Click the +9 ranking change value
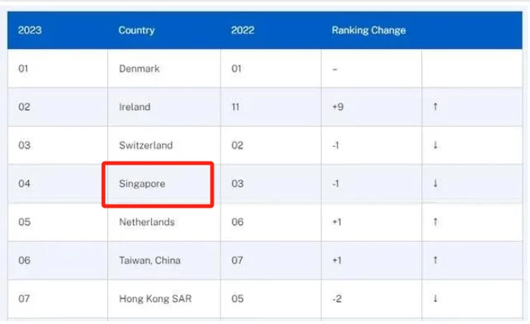Viewport: 530px width, 324px height. click(337, 107)
